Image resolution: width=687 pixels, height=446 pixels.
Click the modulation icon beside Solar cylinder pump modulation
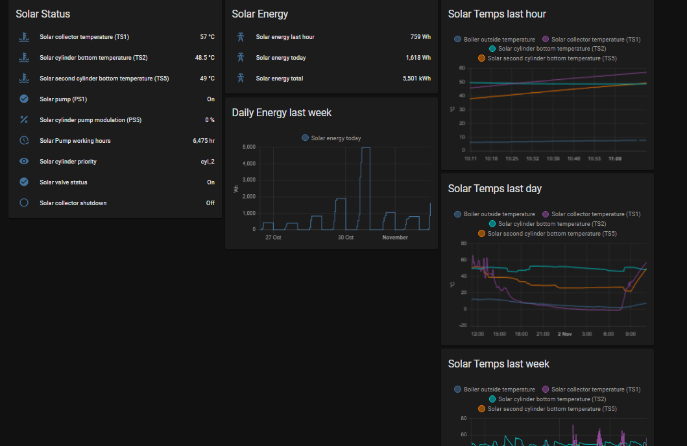coord(24,119)
